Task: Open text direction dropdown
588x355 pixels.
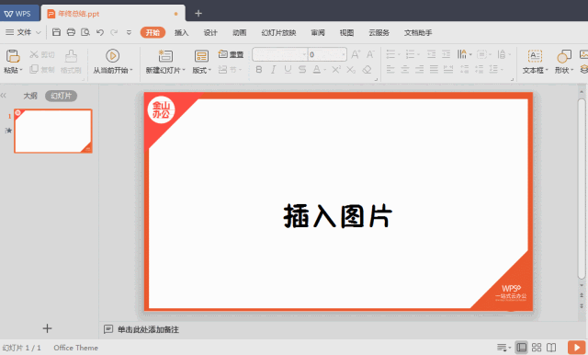Action: coord(470,55)
